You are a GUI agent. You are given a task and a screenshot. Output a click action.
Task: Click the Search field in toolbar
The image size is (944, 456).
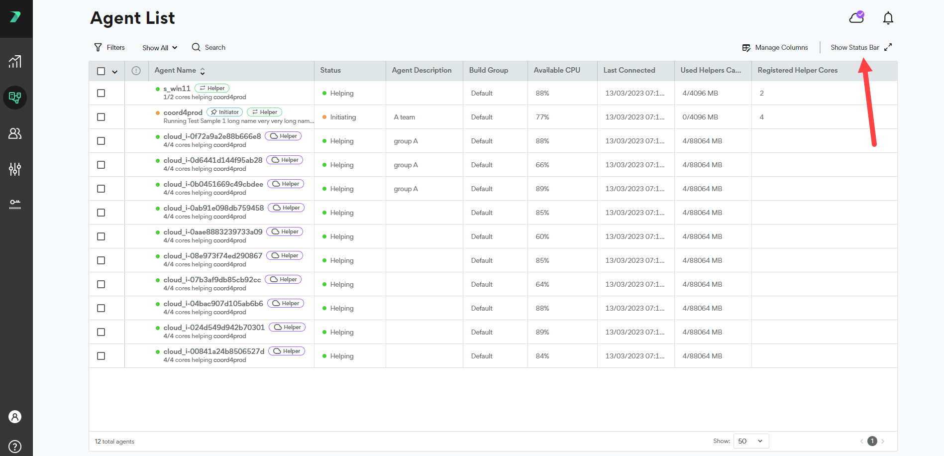209,47
